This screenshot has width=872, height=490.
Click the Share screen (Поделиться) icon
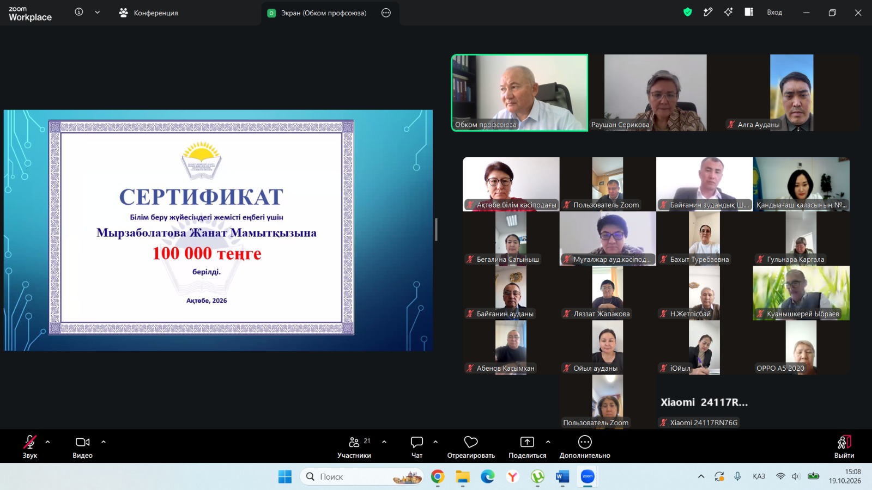point(527,442)
